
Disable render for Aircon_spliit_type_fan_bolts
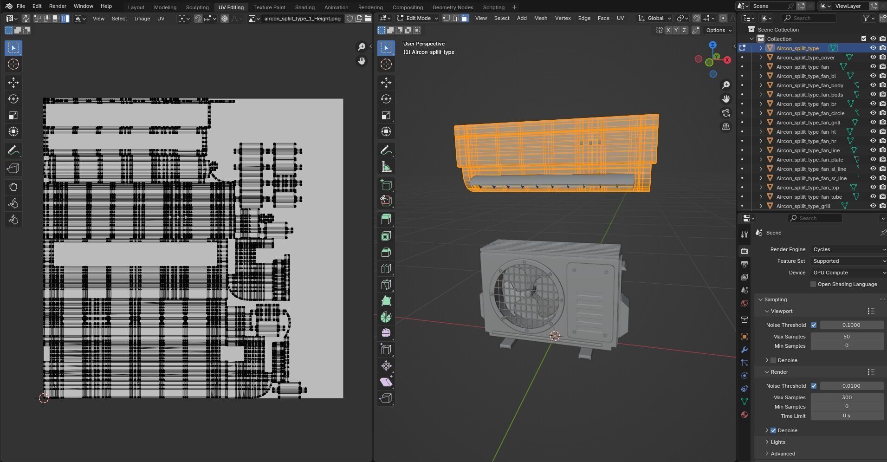tap(882, 95)
